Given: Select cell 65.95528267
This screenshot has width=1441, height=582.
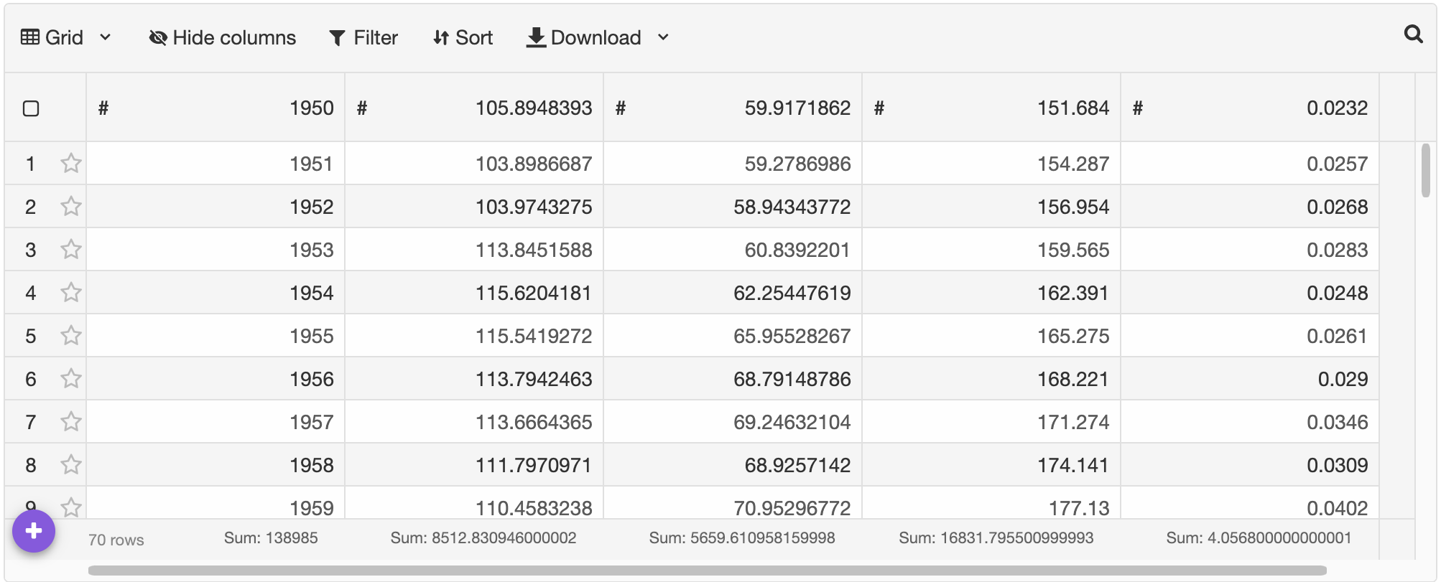Looking at the screenshot, I should tap(733, 336).
